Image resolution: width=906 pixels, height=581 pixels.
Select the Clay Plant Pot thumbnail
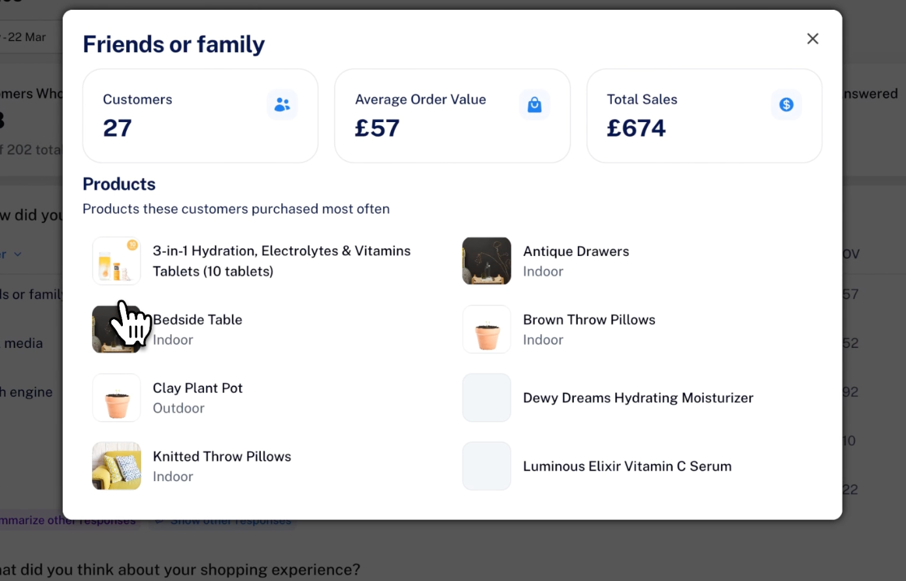point(116,398)
